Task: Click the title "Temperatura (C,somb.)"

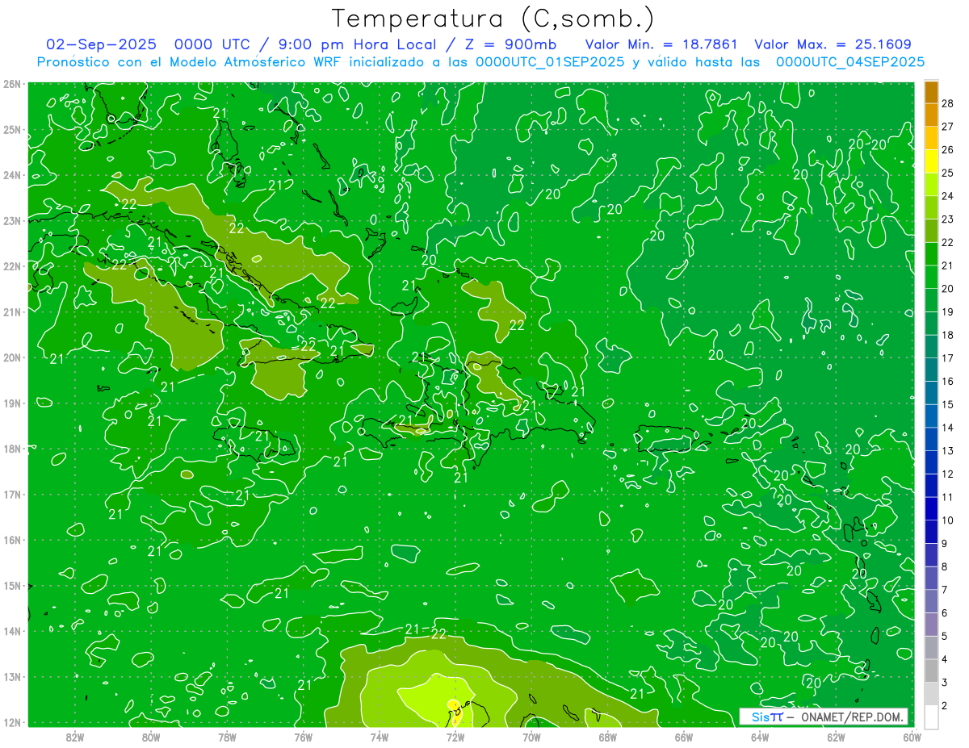Action: tap(493, 19)
